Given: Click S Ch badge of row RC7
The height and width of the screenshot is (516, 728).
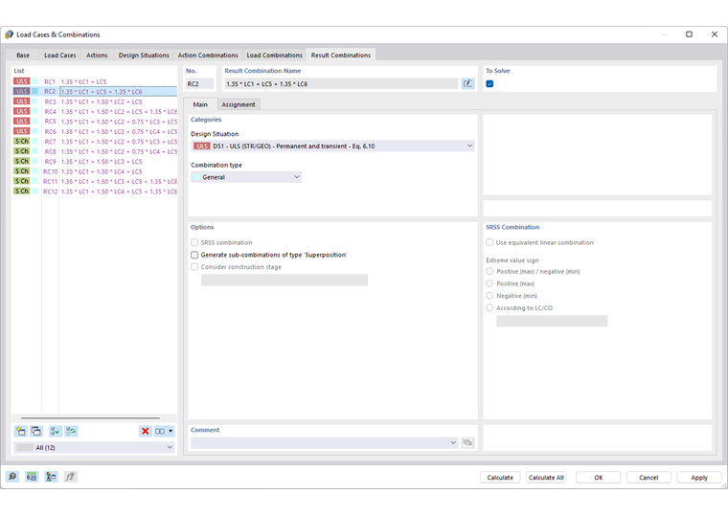Looking at the screenshot, I should tap(21, 141).
